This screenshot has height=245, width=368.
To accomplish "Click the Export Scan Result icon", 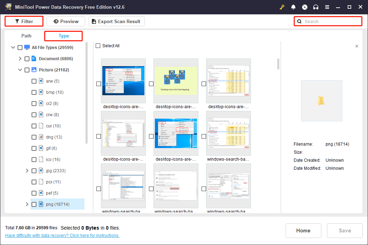I will coord(94,21).
